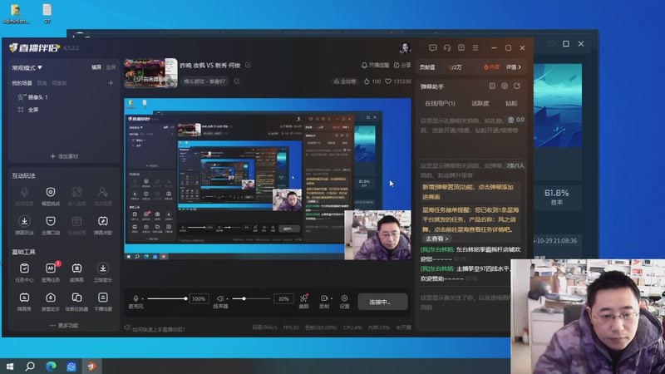Click the 热度 heat indicator
The width and height of the screenshot is (665, 374).
point(491,67)
